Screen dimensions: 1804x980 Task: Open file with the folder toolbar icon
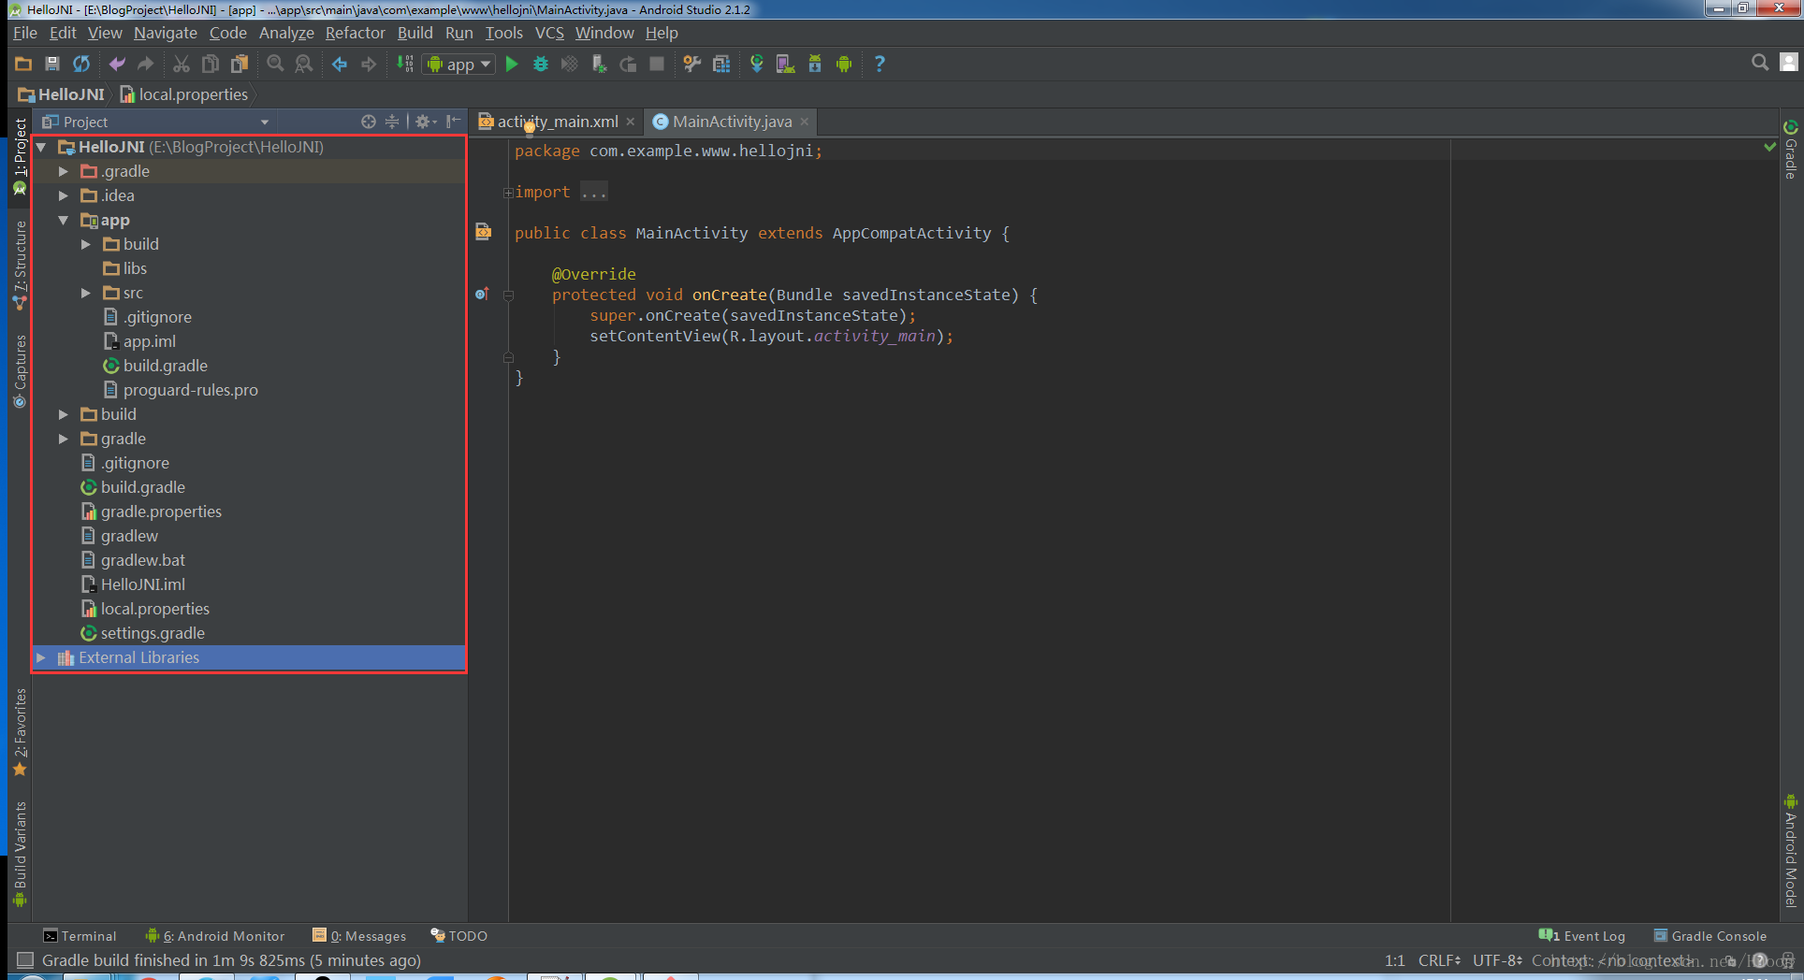click(x=23, y=64)
